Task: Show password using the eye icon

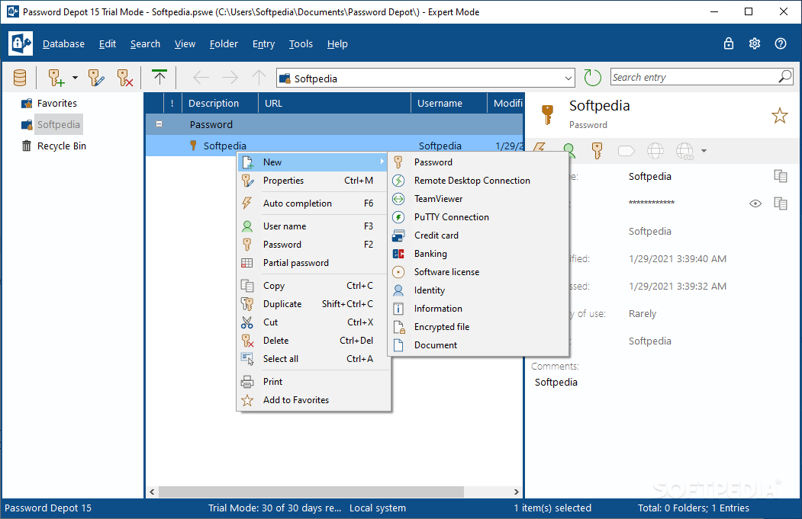Action: tap(755, 203)
